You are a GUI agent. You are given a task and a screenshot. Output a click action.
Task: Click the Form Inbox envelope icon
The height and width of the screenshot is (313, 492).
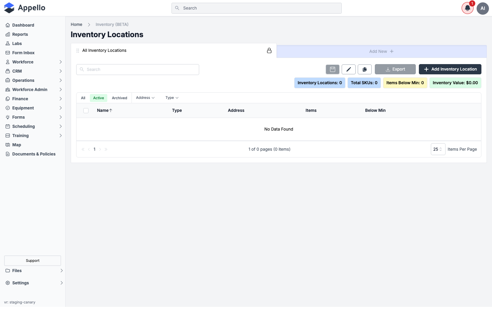point(8,53)
